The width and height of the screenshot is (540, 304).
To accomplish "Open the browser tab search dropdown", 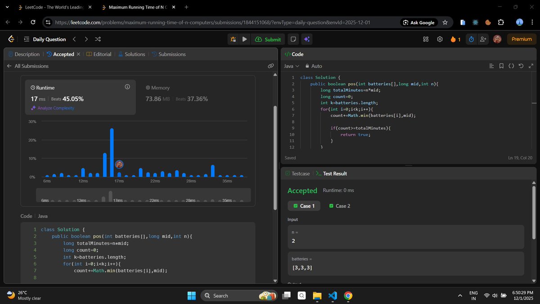I will 7,7.
